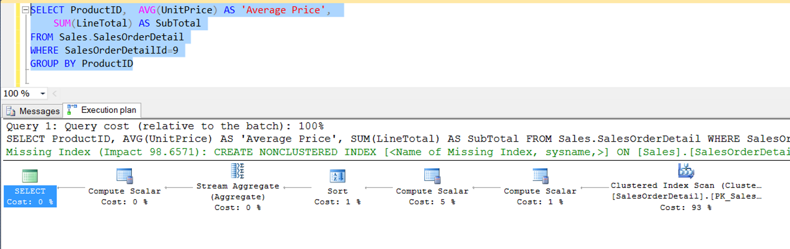This screenshot has width=790, height=249.
Task: Click the query text line under Query 1
Action: (399, 139)
